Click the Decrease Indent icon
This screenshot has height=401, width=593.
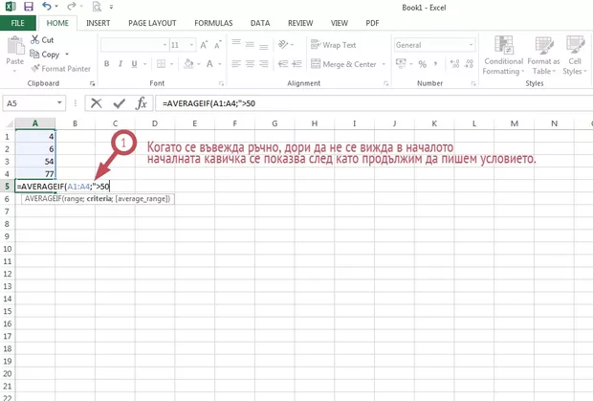pos(283,63)
